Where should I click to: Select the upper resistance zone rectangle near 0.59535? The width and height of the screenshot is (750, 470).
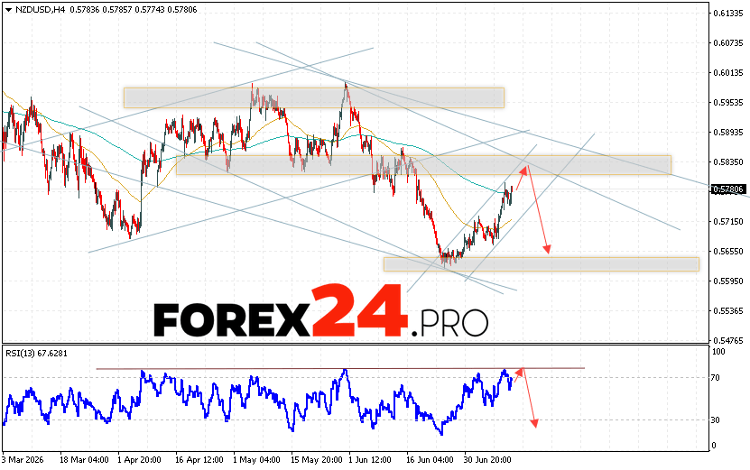tap(314, 97)
